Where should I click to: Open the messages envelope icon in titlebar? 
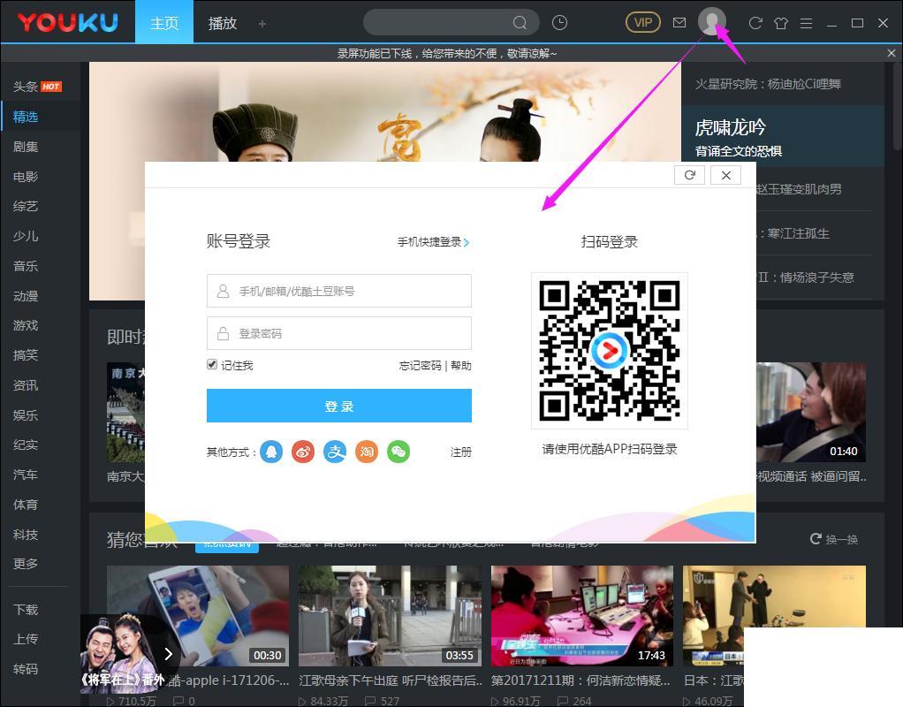point(679,22)
